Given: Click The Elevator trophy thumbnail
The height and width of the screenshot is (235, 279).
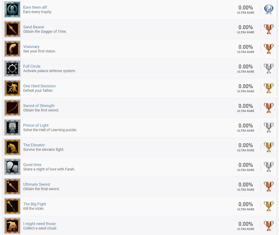Looking at the screenshot, I should (x=12, y=147).
